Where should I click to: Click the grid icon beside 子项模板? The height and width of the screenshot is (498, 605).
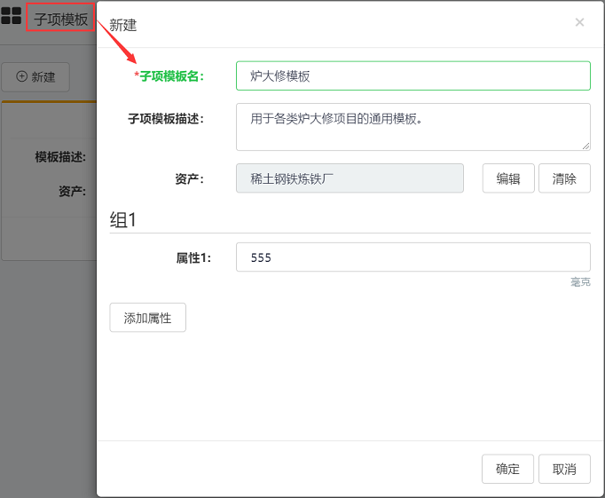click(x=12, y=16)
